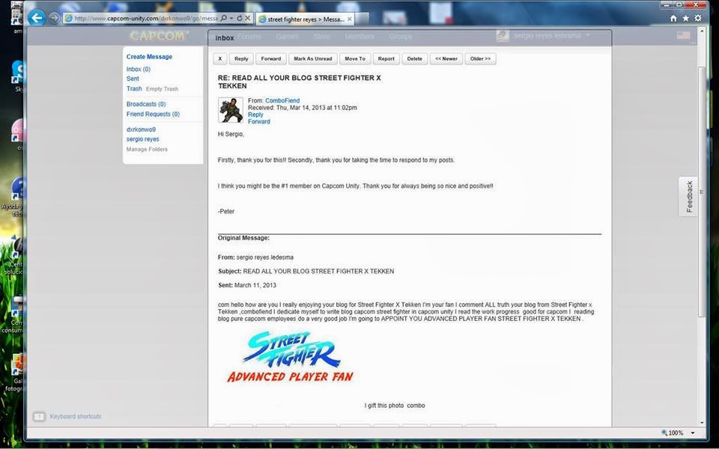Close the 'street fighter reyes' browser tab
Screen dimensions: 719x449
click(350, 19)
